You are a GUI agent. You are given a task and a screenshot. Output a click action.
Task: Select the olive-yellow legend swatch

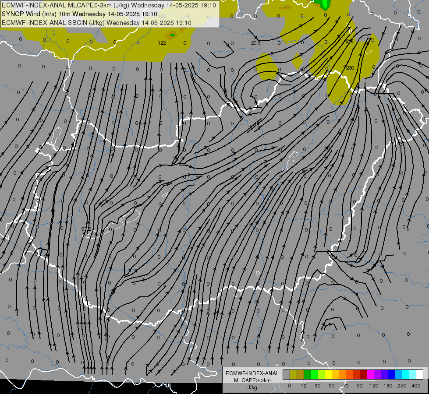(293, 374)
